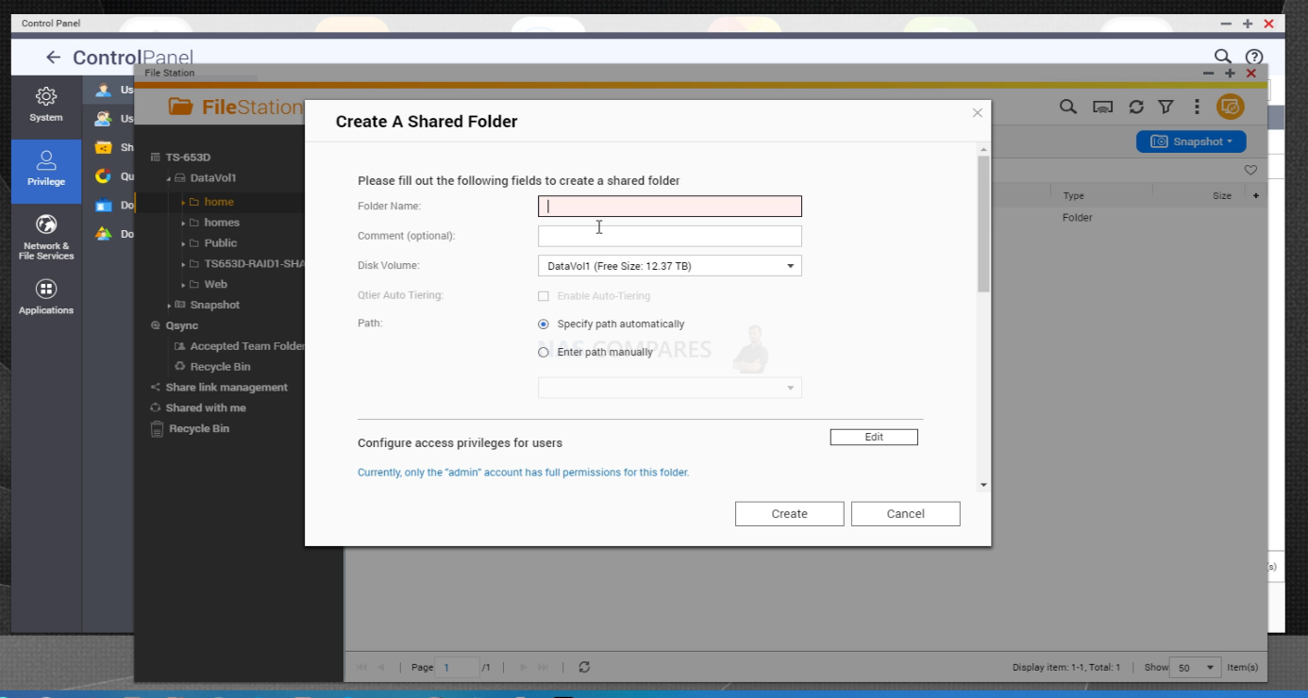Open Control Panel help icon

pyautogui.click(x=1254, y=58)
